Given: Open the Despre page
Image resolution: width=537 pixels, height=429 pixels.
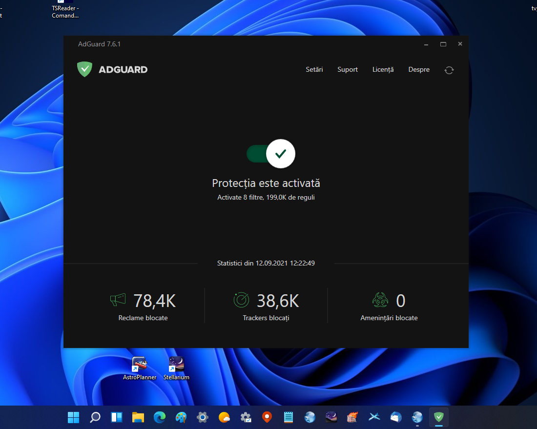Looking at the screenshot, I should 418,69.
